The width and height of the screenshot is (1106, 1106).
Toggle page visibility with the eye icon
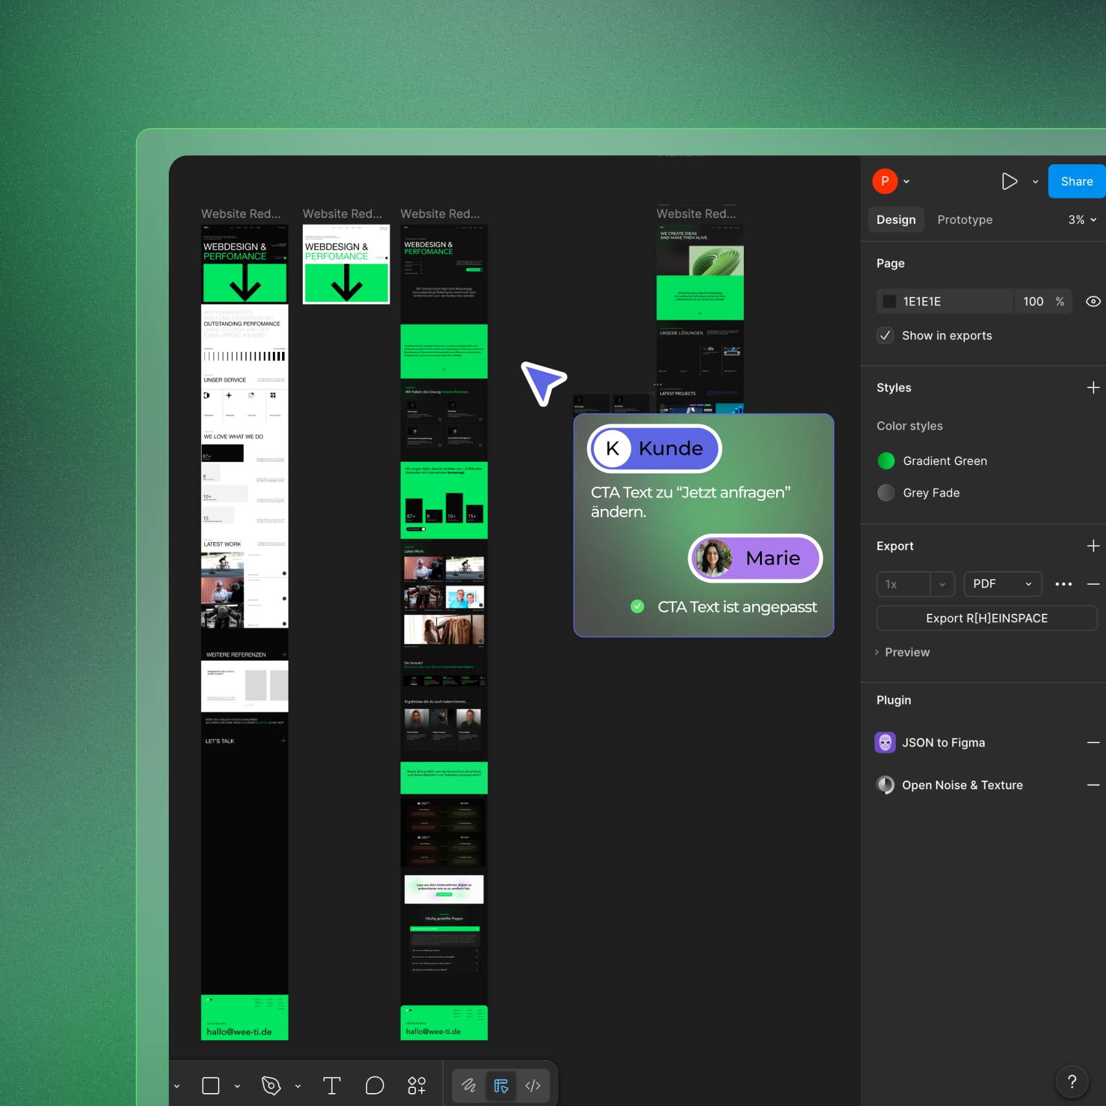1093,301
